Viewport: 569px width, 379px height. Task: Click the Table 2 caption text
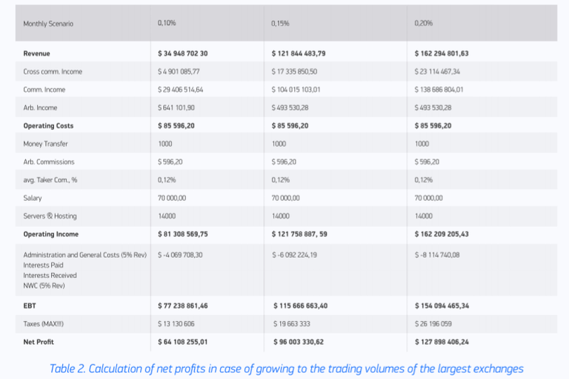tap(286, 368)
